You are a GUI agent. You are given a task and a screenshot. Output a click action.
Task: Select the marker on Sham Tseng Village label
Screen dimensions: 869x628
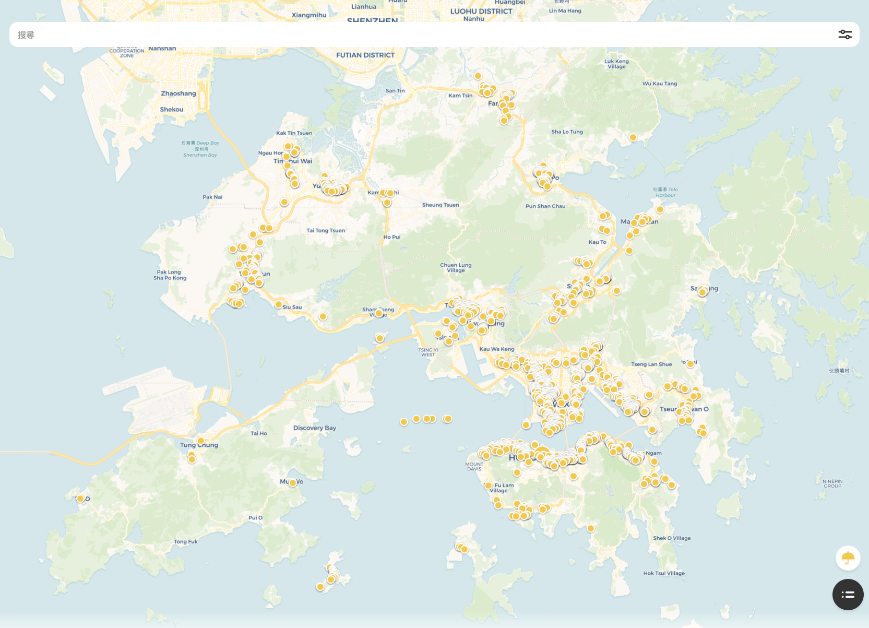point(379,314)
